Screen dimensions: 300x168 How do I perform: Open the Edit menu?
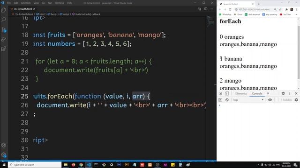point(15,3)
